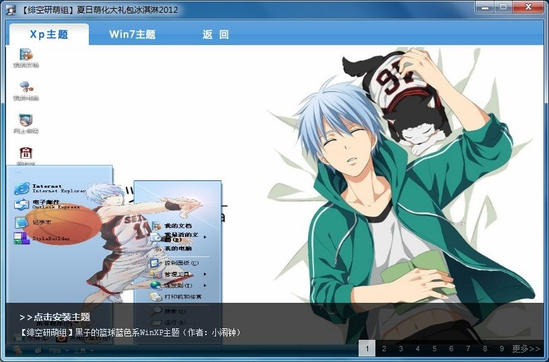549x362 pixels.
Task: Click the application icon in title bar
Action: (11, 9)
